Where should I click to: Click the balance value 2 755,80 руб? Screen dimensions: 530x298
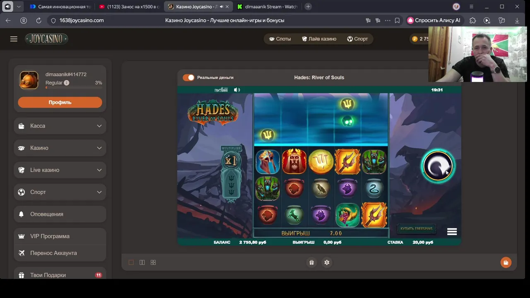(253, 242)
